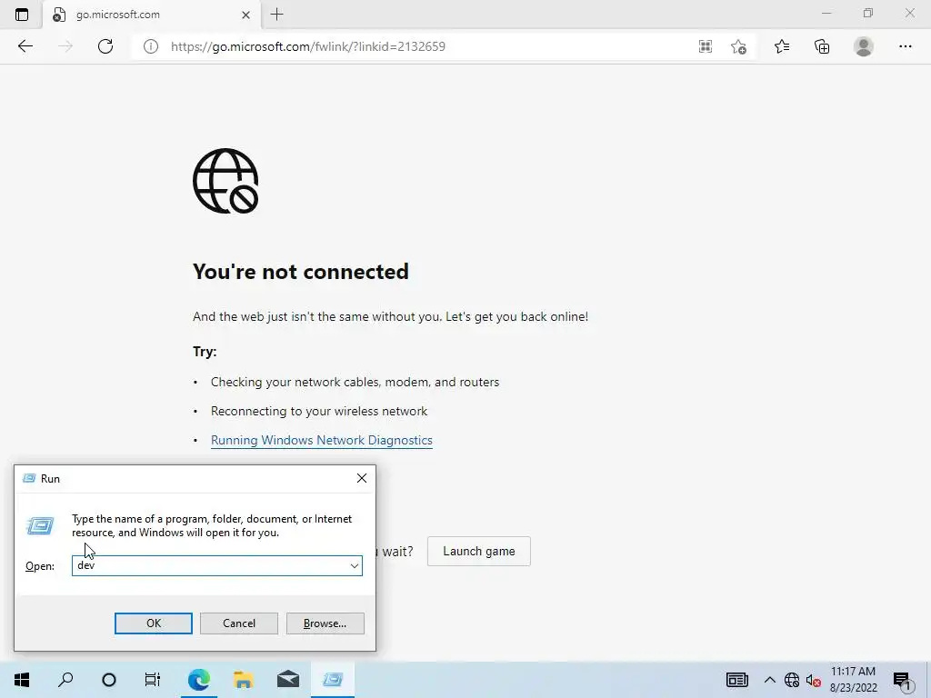The height and width of the screenshot is (698, 931).
Task: Select the go.microsoft.com tab
Action: [x=152, y=15]
